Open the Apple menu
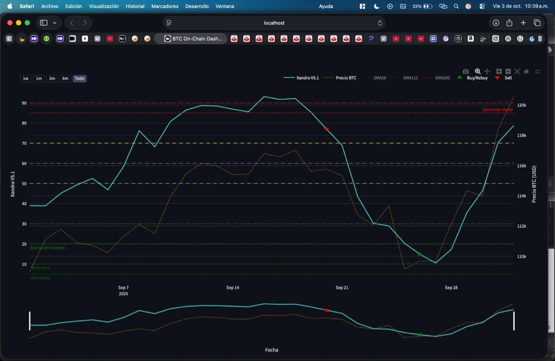555x361 pixels. (x=10, y=6)
